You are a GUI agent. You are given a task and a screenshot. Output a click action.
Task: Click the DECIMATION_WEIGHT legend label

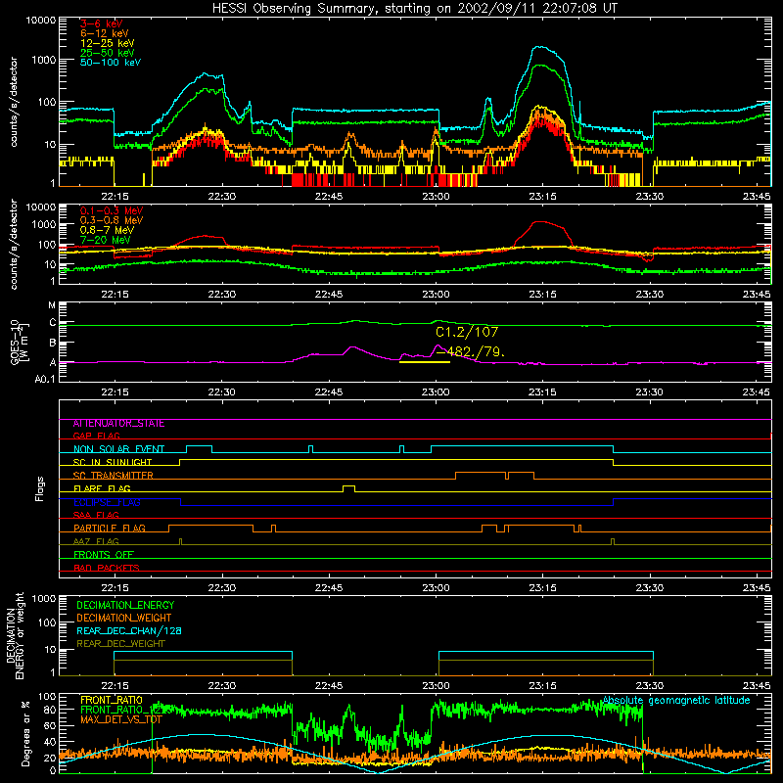pos(124,618)
